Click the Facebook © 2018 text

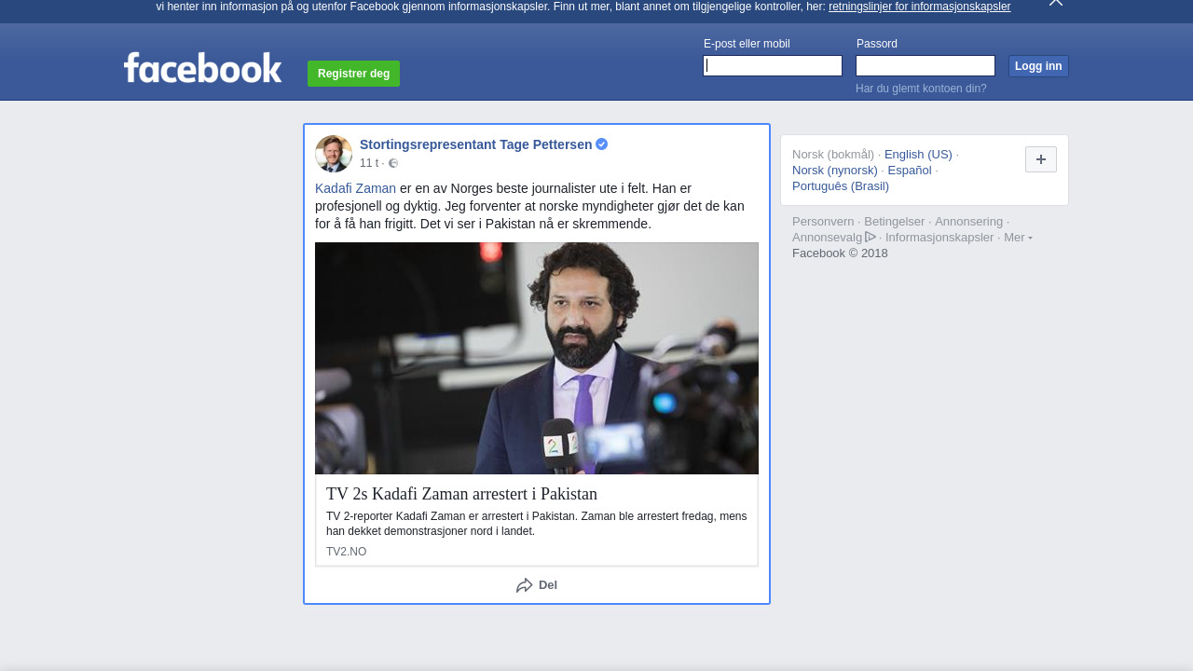pos(840,253)
